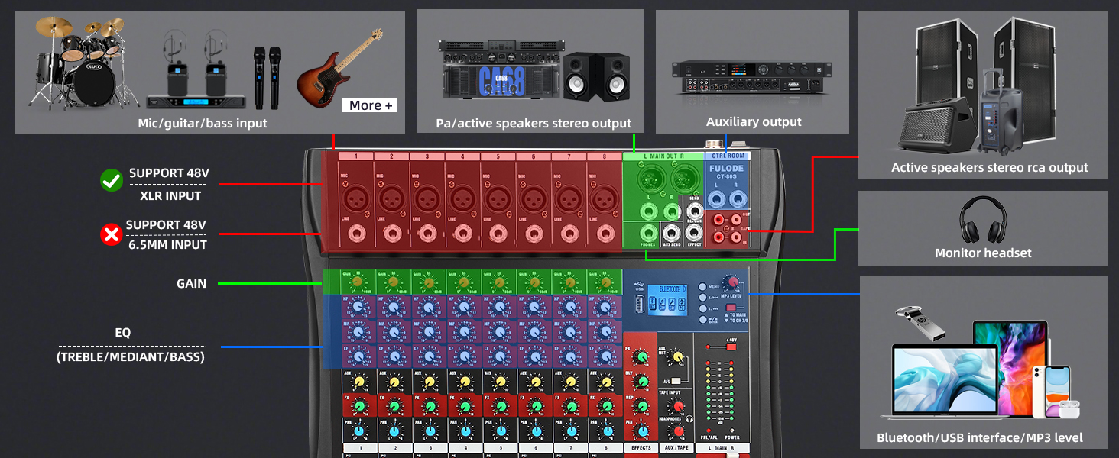Click the "Bluetooth/USB interface/MP3 level" caption
Viewport: 1119px width, 458px height.
coord(980,438)
